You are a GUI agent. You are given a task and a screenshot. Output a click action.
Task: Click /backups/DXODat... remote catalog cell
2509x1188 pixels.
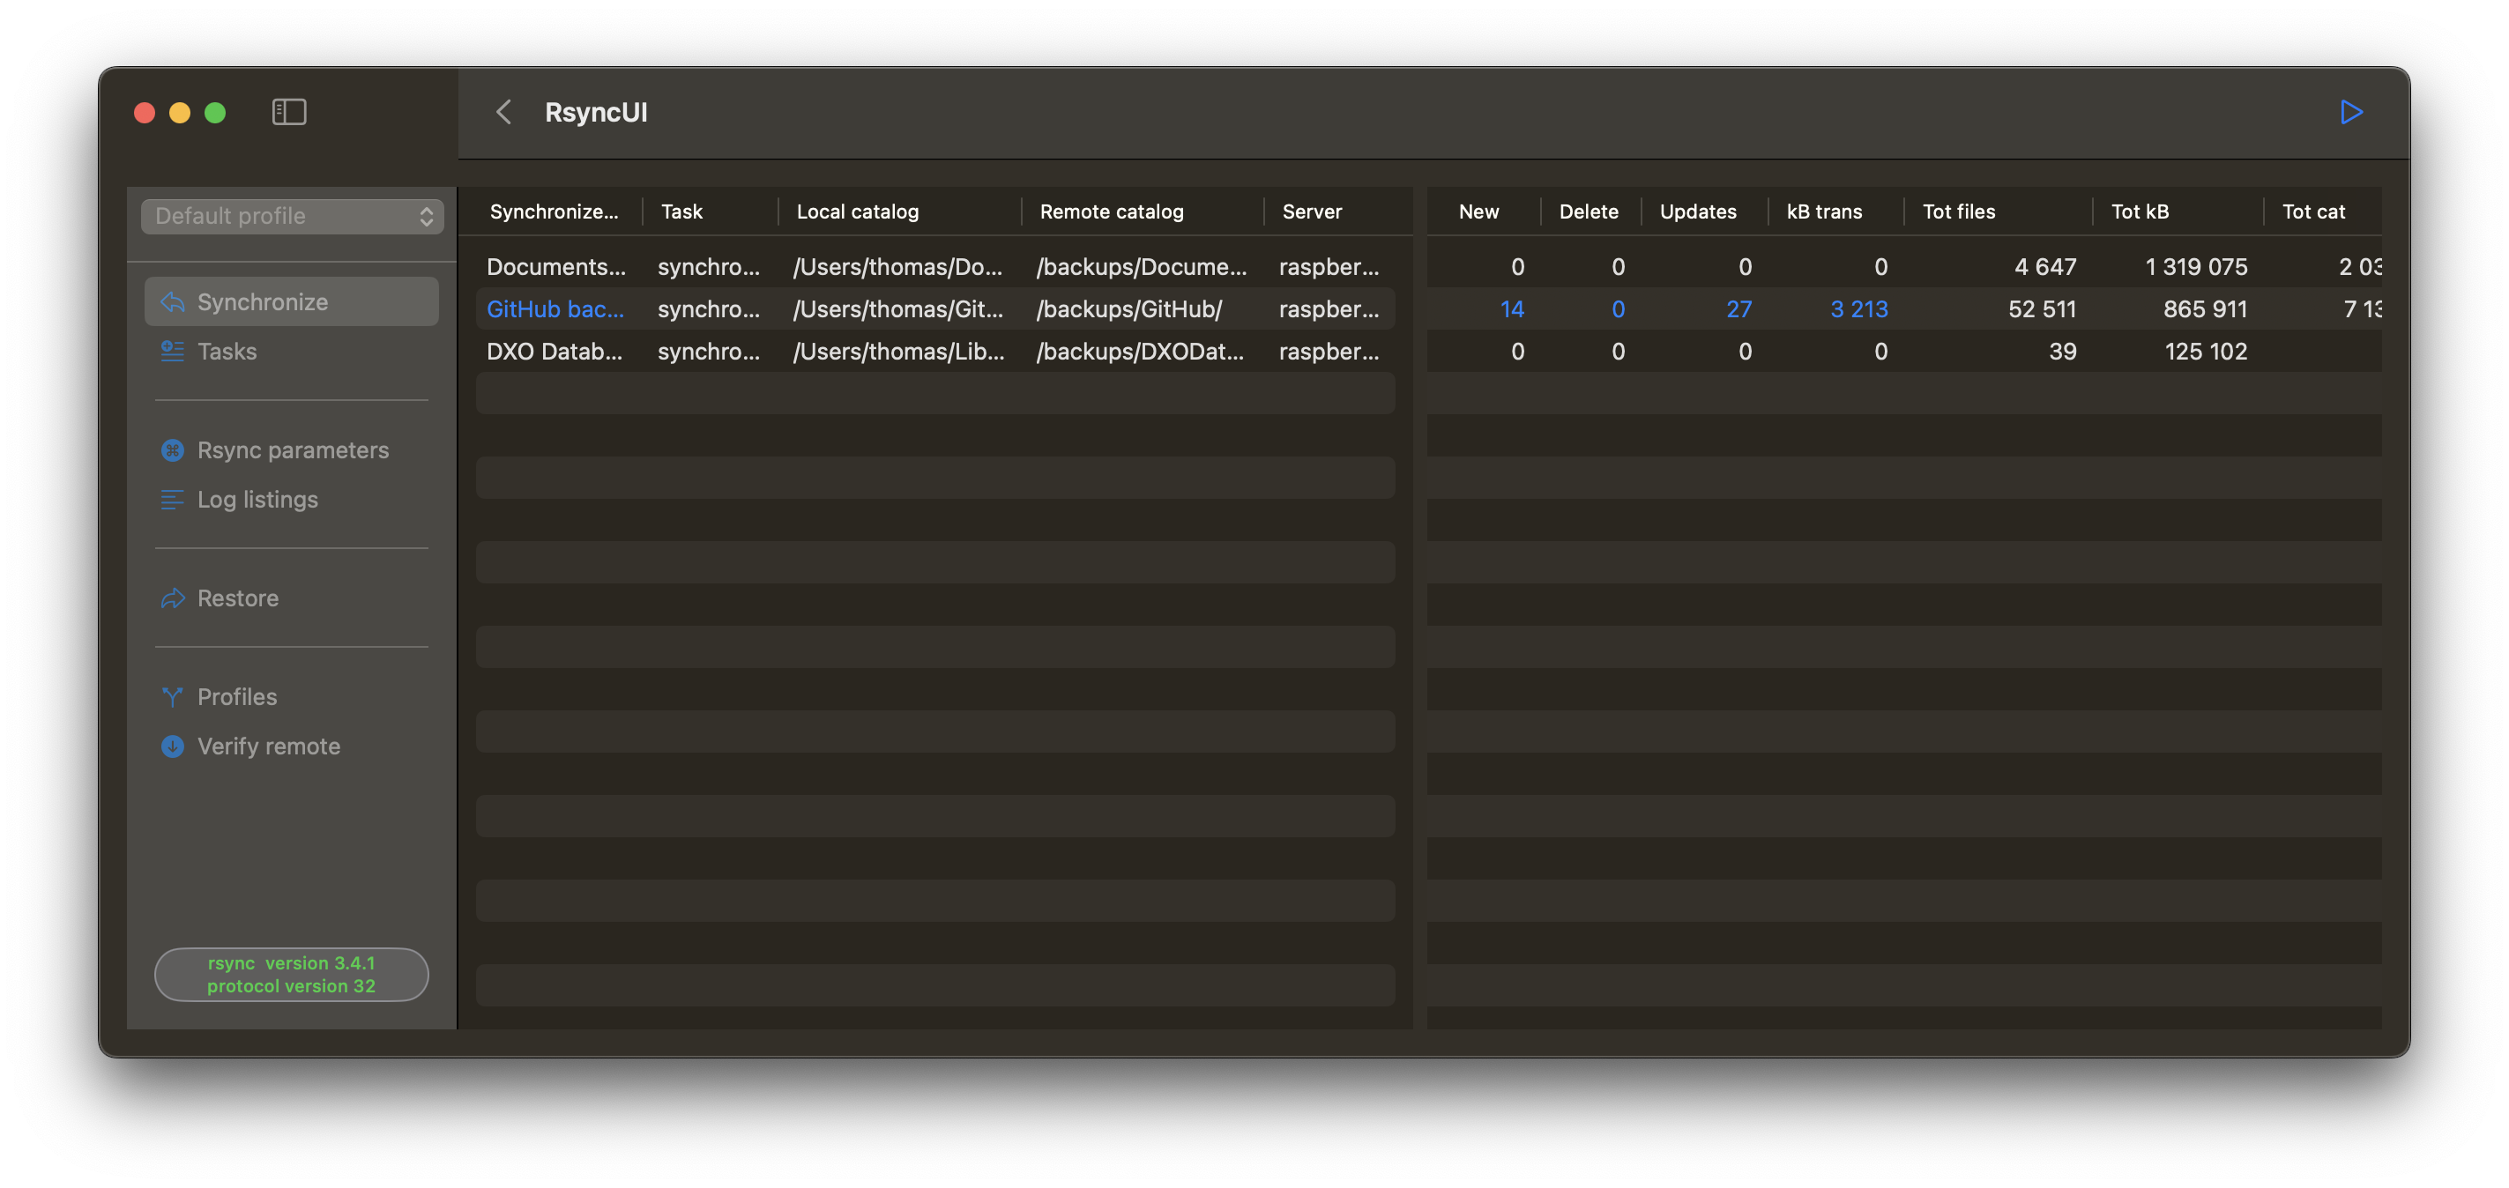[1140, 351]
